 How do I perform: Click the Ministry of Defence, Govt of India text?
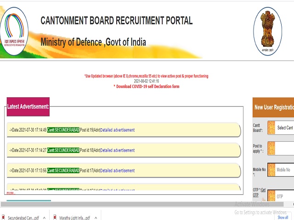tap(93, 42)
